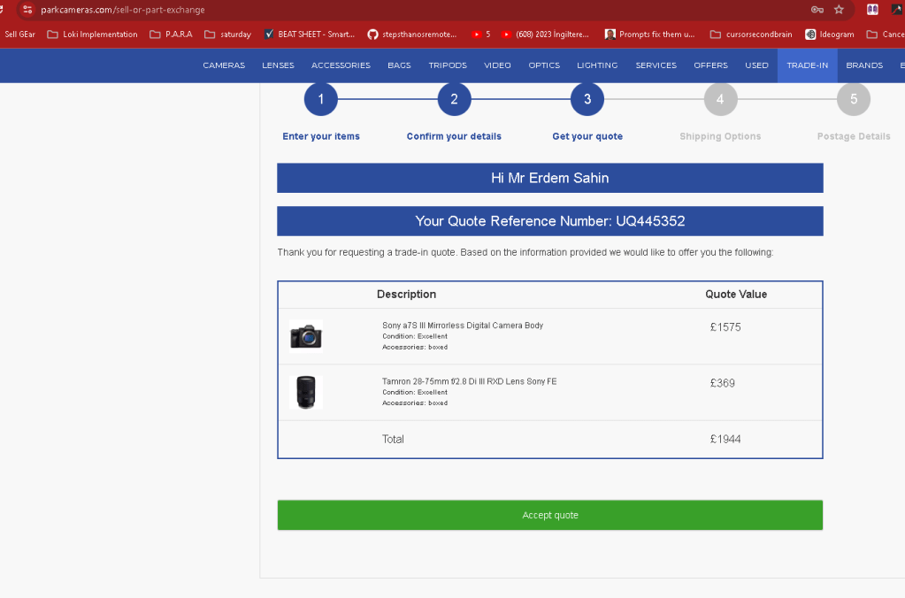This screenshot has width=905, height=598.
Task: Open the TRIPODS menu
Action: tap(448, 65)
